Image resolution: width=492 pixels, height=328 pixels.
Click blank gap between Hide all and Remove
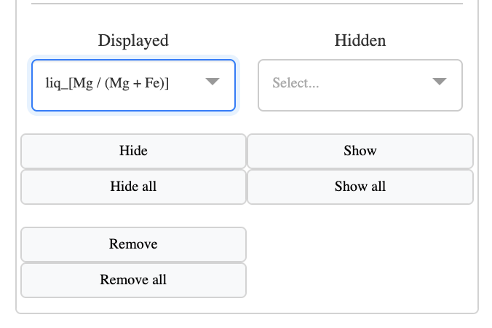point(133,216)
